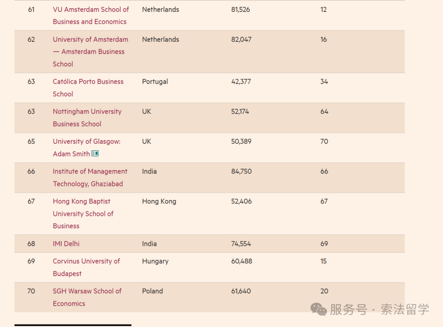Select value 20 in SGH Warsaw row
443x327 pixels.
(x=324, y=291)
